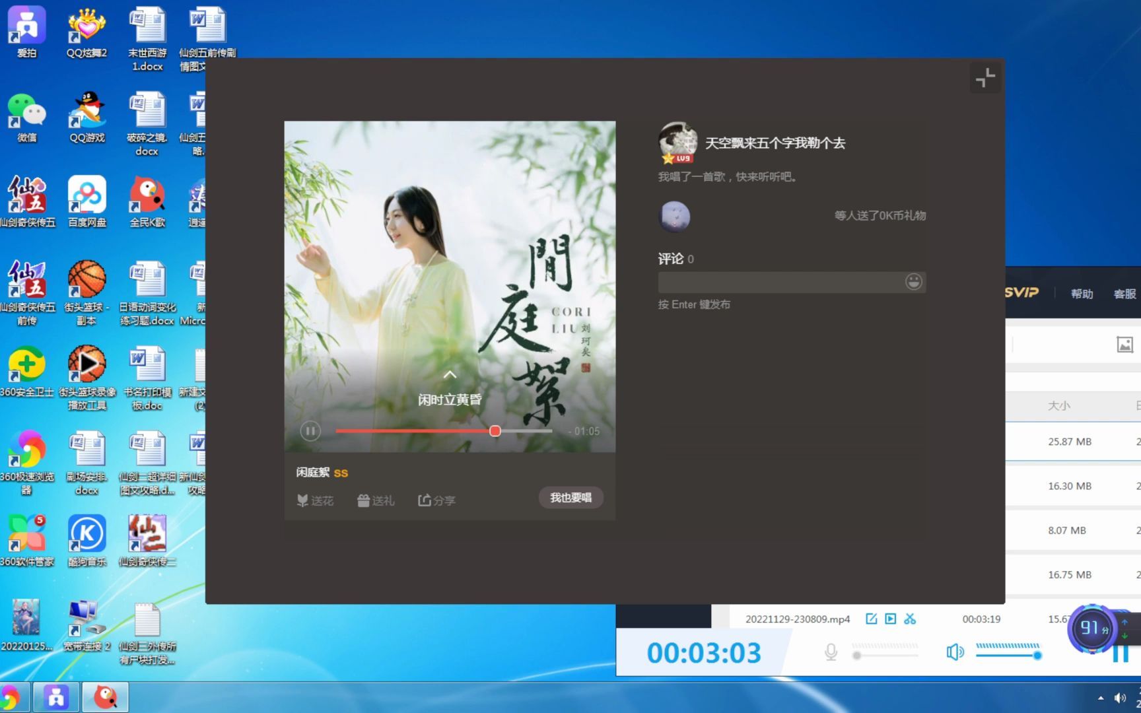Select the 剧场安排.docx desktop file
This screenshot has height=713, width=1141.
(86, 462)
